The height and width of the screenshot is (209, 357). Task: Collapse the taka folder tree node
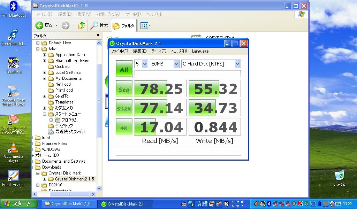[x=38, y=49]
